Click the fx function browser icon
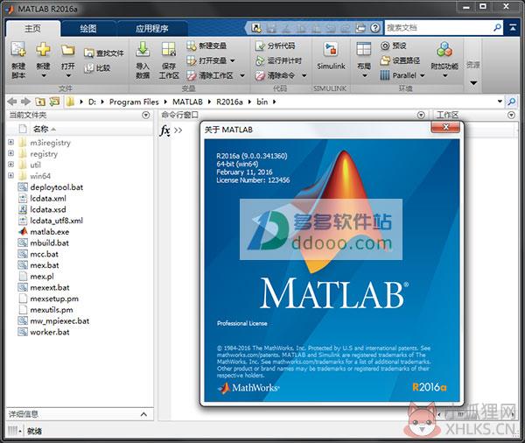The height and width of the screenshot is (443, 525). pyautogui.click(x=164, y=130)
